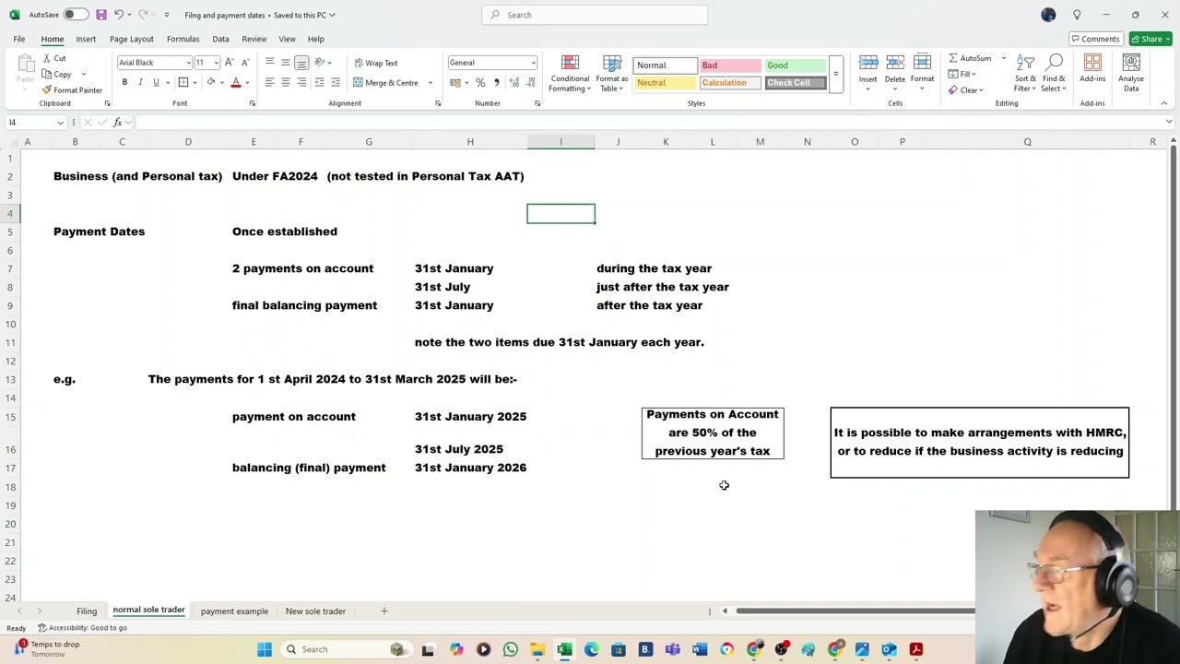
Task: Click the Comments button
Action: click(1095, 39)
